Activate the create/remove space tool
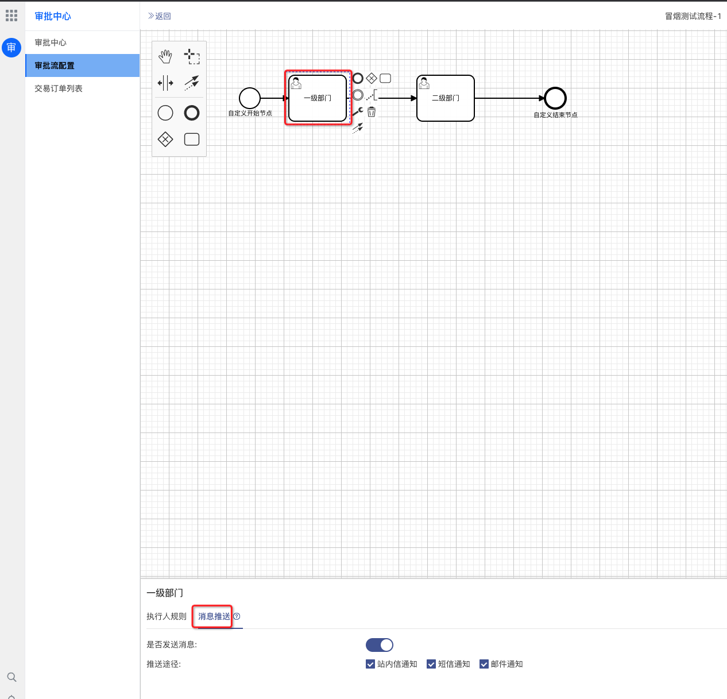Image resolution: width=727 pixels, height=699 pixels. click(x=165, y=83)
